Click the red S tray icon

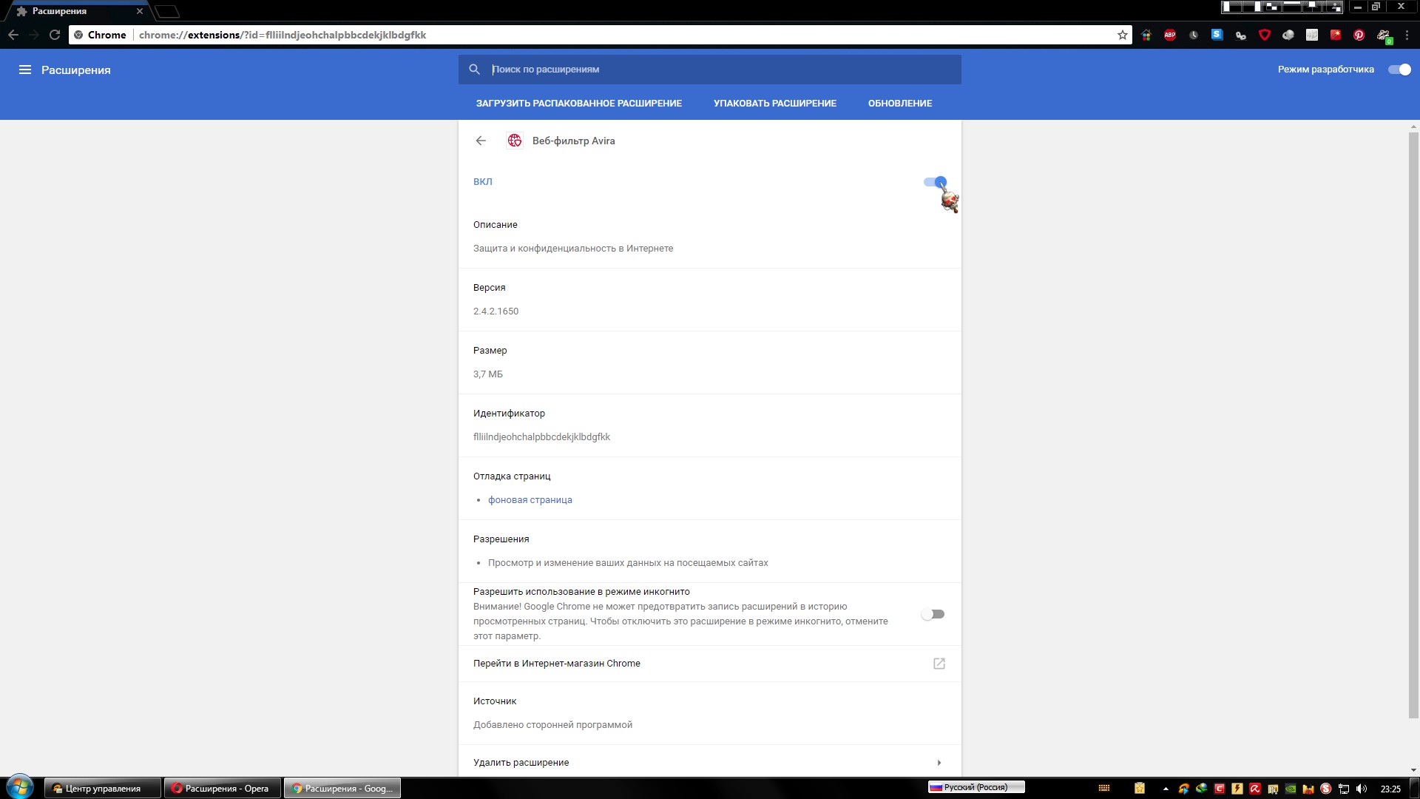pos(1326,789)
